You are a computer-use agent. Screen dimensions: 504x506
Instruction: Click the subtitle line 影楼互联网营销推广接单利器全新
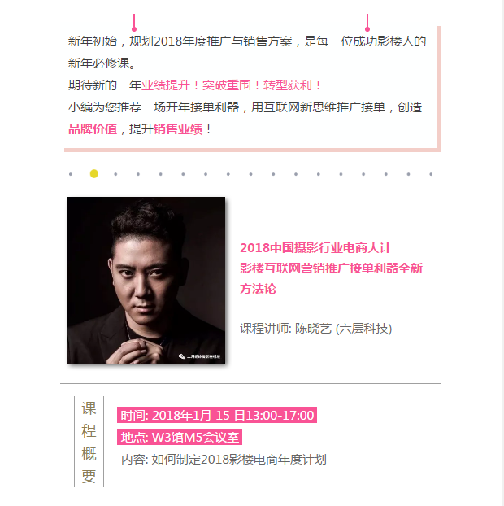point(331,268)
